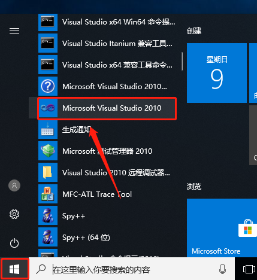Open Microsoft Visual Studio 2010... documentation entry

107,86
